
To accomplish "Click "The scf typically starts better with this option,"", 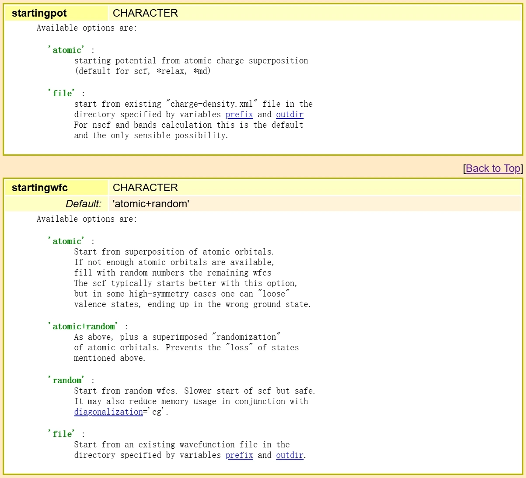I will (x=185, y=283).
